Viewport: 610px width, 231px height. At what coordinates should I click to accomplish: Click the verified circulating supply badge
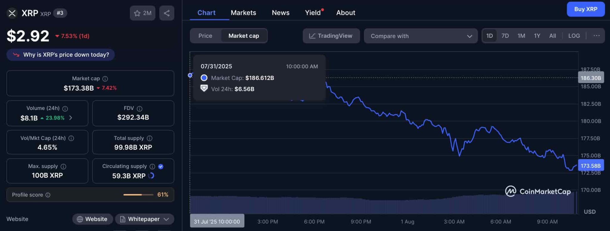[x=161, y=166]
